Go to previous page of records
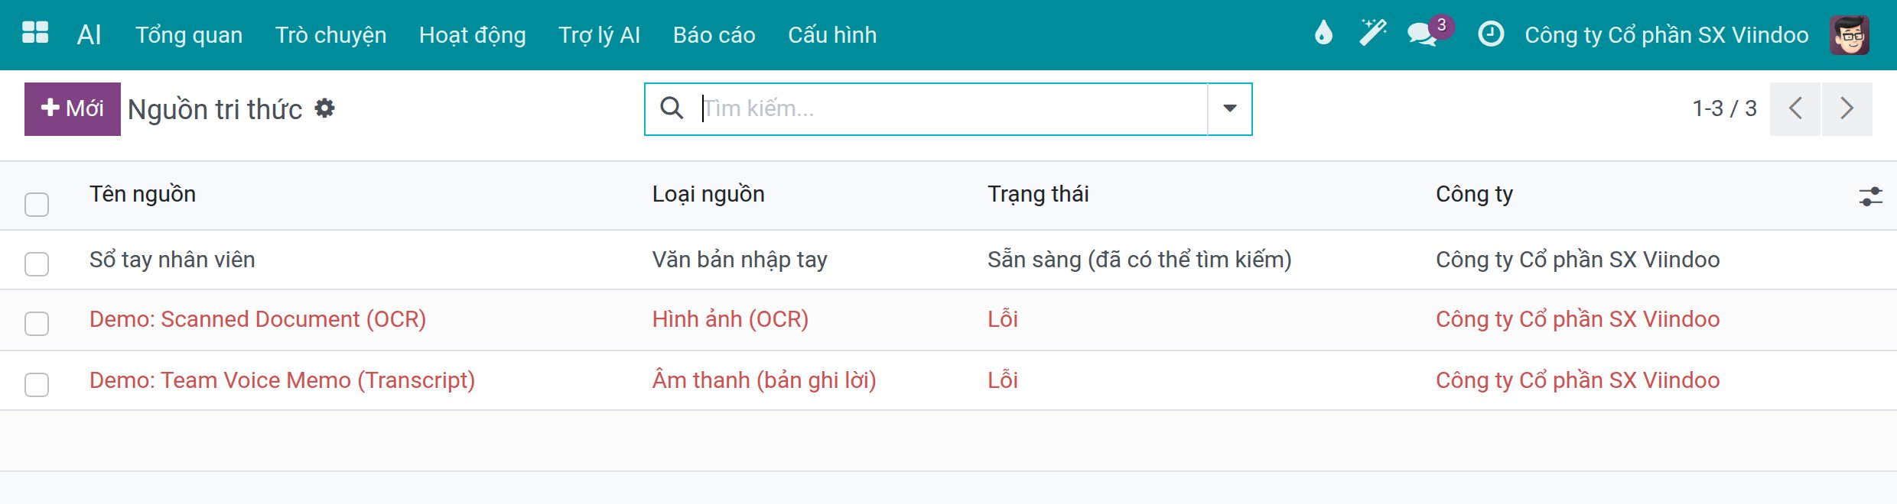The width and height of the screenshot is (1897, 504). click(x=1795, y=108)
